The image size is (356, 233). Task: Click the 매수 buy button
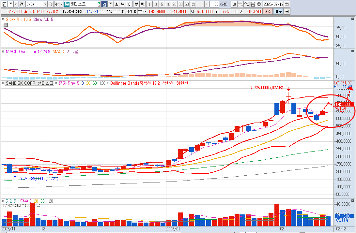[x=268, y=11]
